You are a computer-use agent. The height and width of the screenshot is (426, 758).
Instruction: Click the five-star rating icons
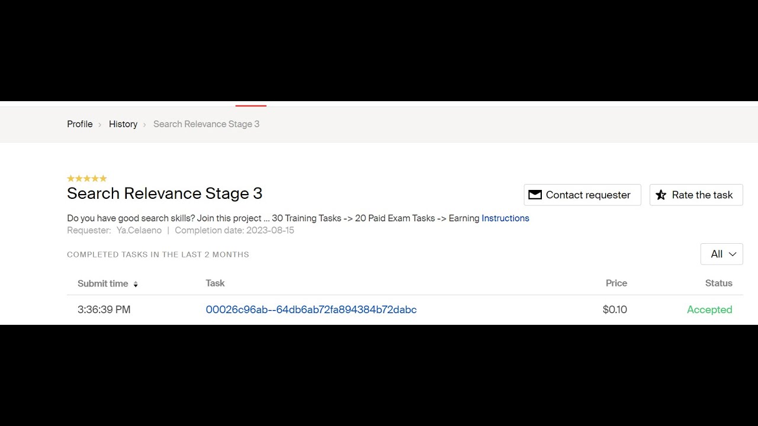[x=87, y=178]
